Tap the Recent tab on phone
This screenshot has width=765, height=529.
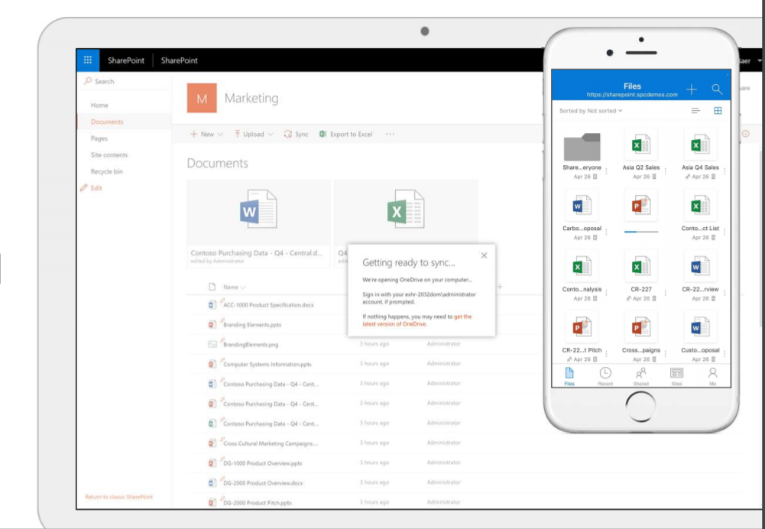point(605,376)
